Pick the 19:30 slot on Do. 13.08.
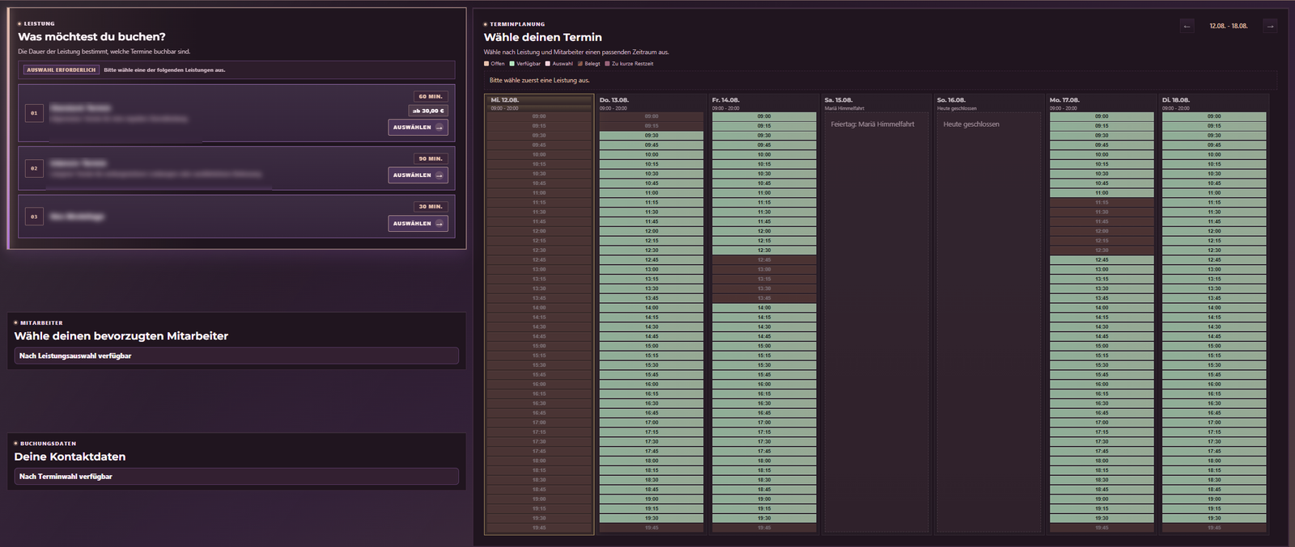The width and height of the screenshot is (1295, 547). [x=652, y=518]
